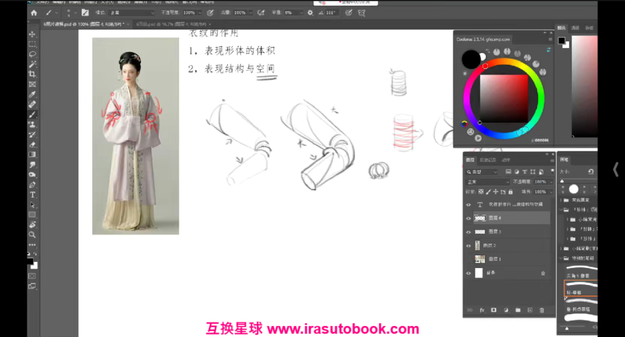Viewport: 625px width, 337px height.
Task: Open the 颜色 Color tab at top right
Action: (x=562, y=28)
